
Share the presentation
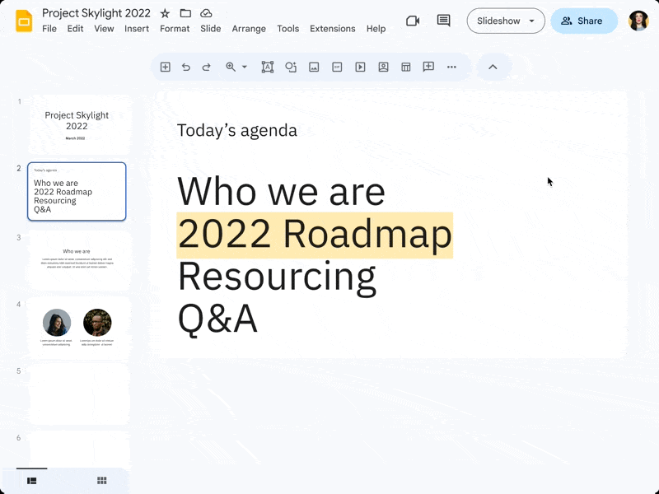(x=584, y=21)
